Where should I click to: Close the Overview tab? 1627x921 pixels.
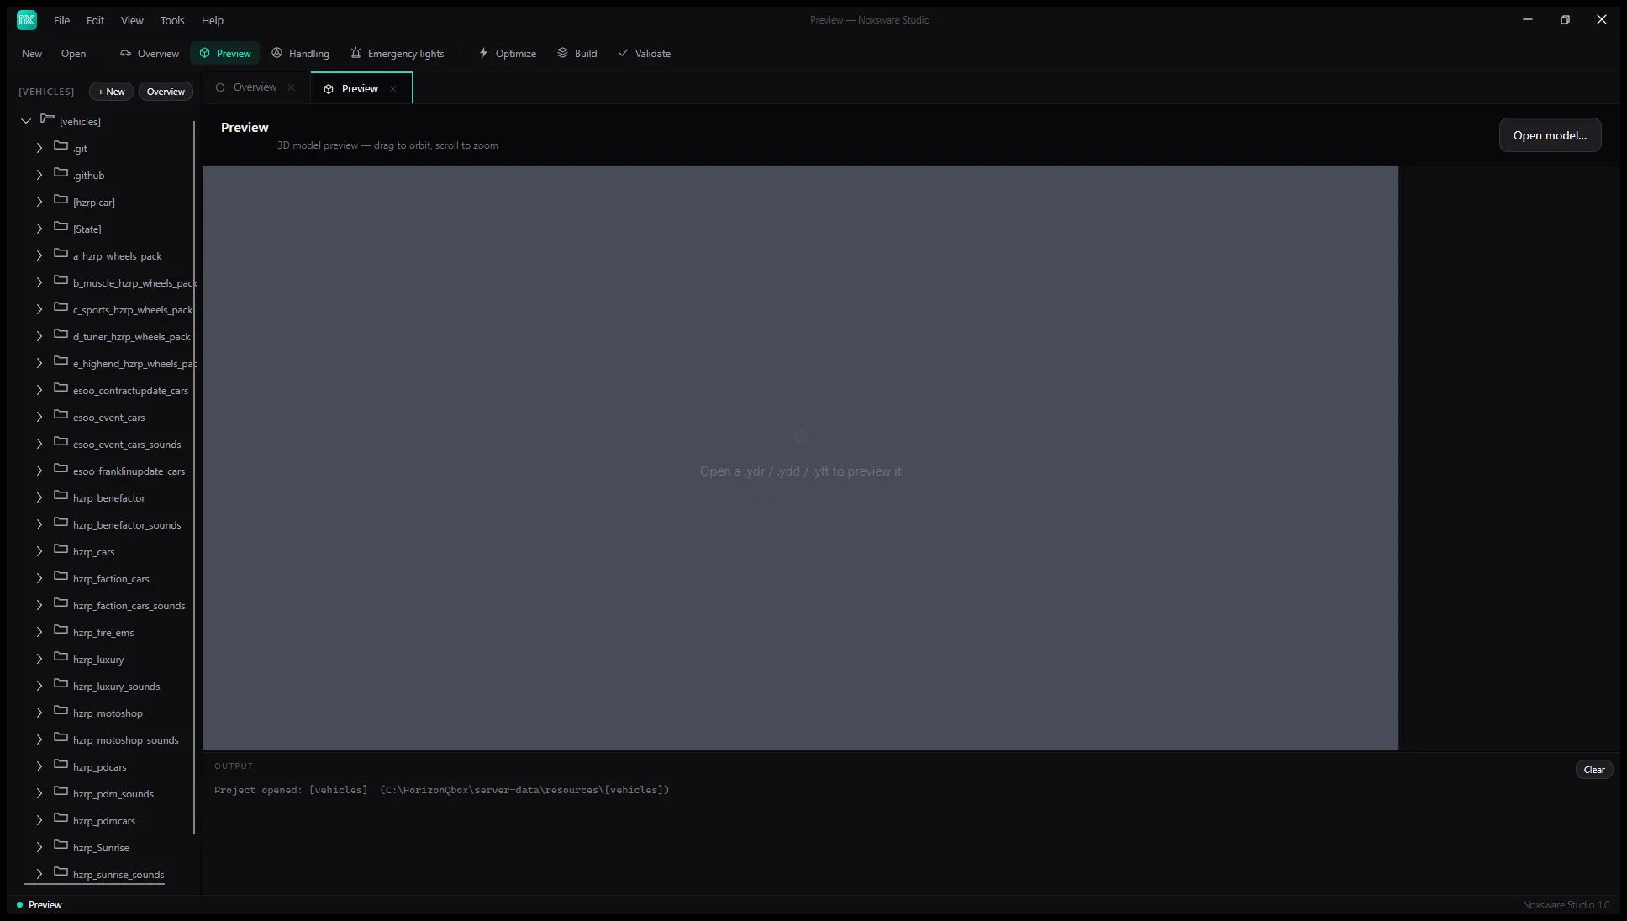point(292,87)
